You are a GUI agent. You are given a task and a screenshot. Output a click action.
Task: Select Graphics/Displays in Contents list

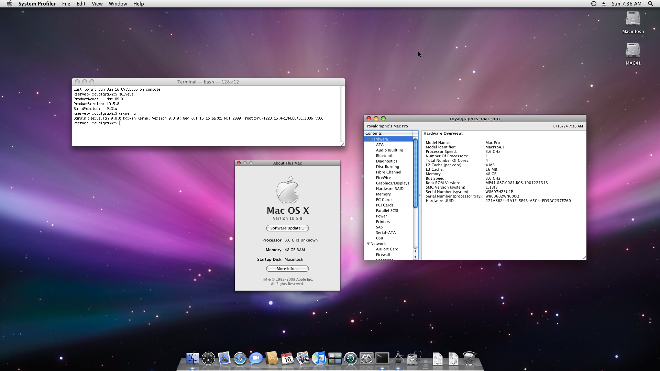[x=393, y=183]
